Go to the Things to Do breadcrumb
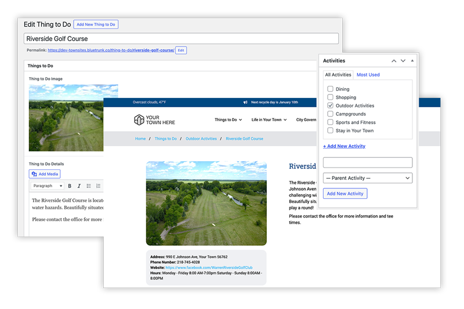Screen dimensions: 464x309 point(165,139)
